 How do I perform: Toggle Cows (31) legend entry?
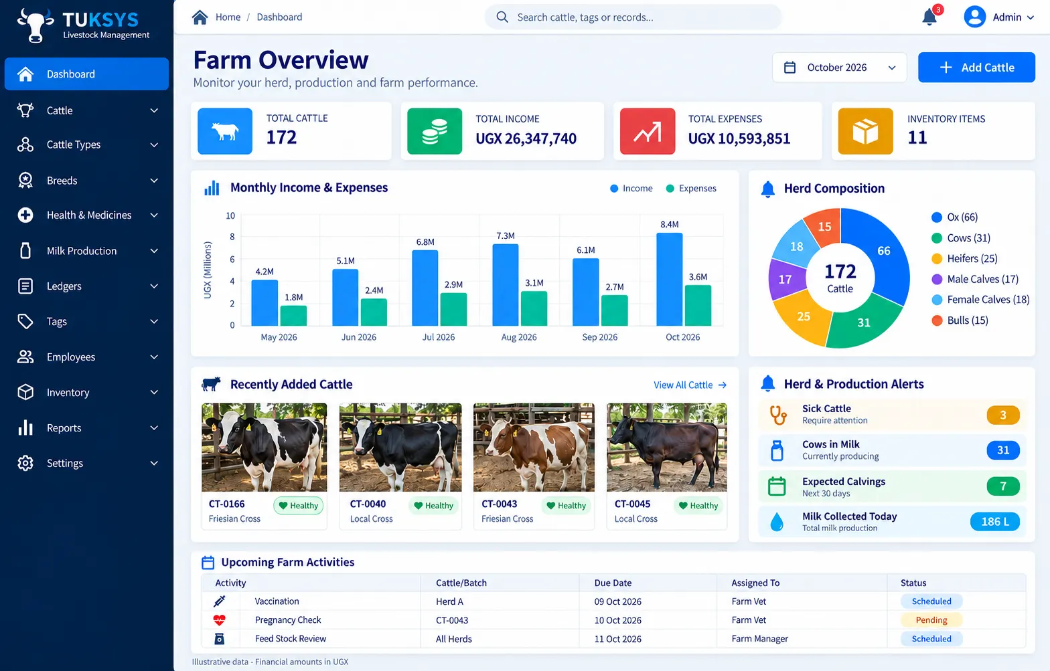[961, 238]
